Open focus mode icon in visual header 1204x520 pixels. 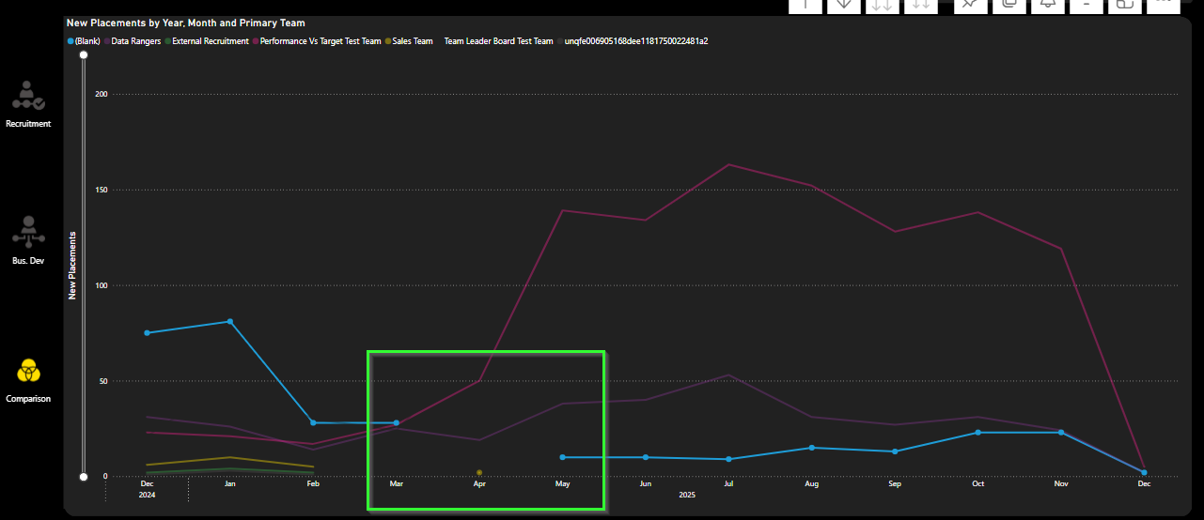[1124, 5]
